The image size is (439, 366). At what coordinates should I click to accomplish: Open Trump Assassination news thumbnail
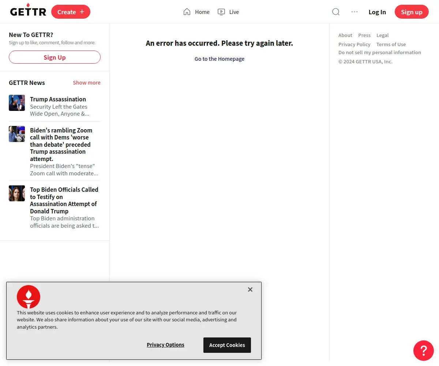click(17, 103)
